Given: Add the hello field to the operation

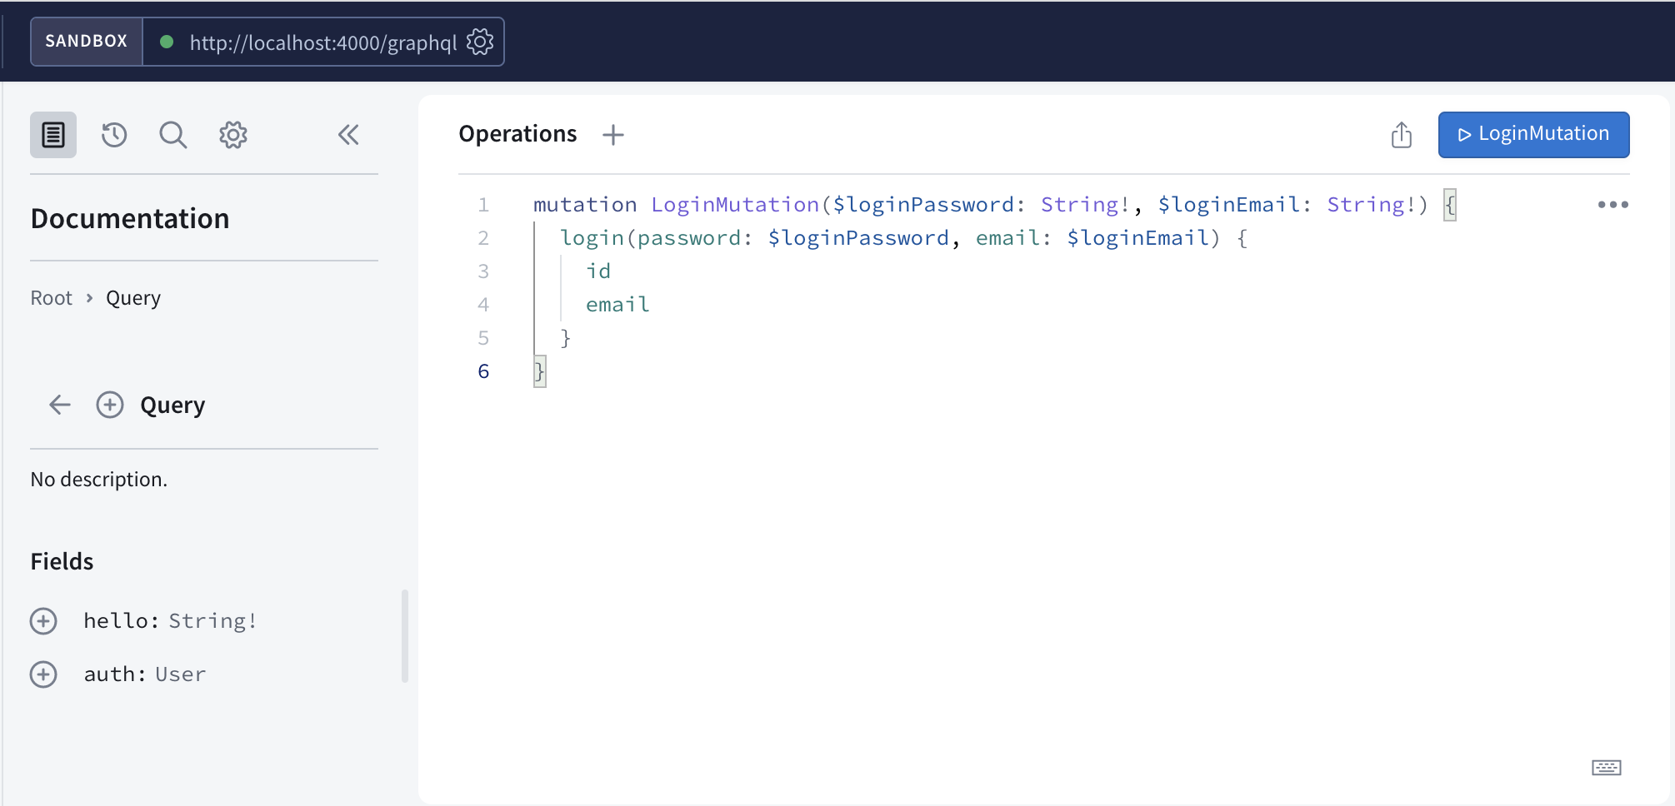Looking at the screenshot, I should click(x=43, y=620).
